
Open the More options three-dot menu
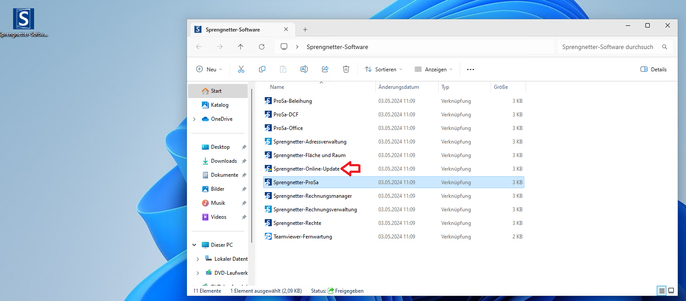(471, 69)
